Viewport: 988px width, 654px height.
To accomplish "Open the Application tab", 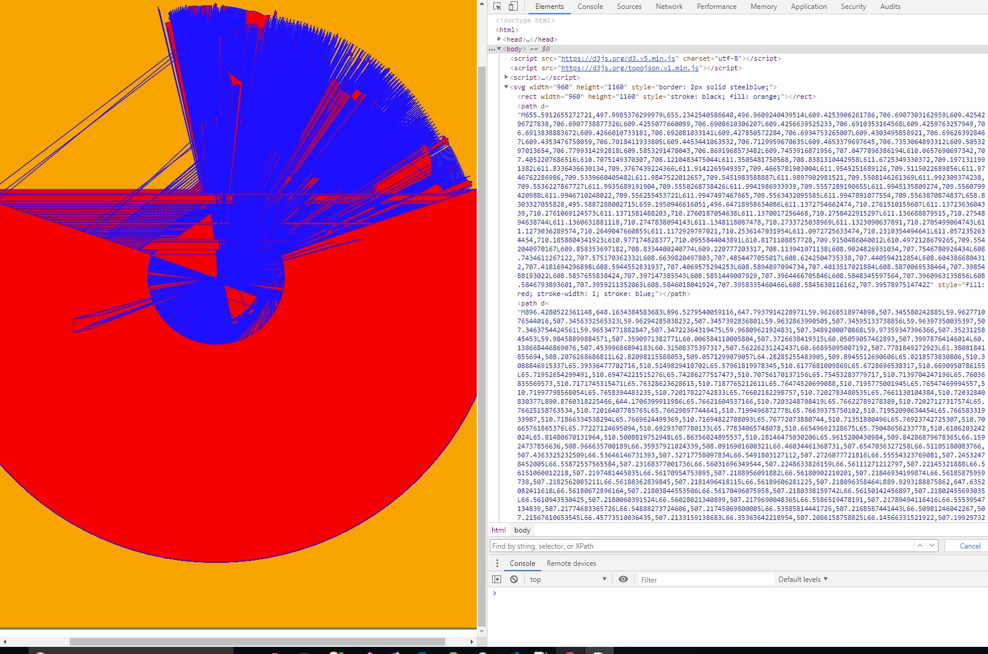I will [x=809, y=7].
